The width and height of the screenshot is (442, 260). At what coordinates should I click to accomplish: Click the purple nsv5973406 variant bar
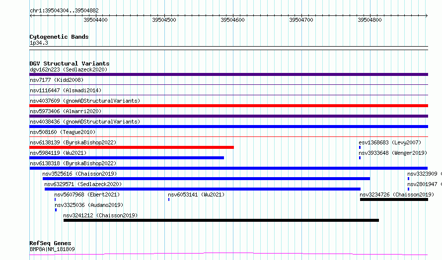[x=228, y=116]
